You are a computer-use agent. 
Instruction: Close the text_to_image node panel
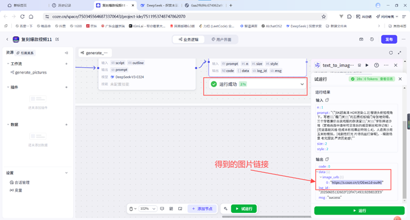click(x=396, y=65)
